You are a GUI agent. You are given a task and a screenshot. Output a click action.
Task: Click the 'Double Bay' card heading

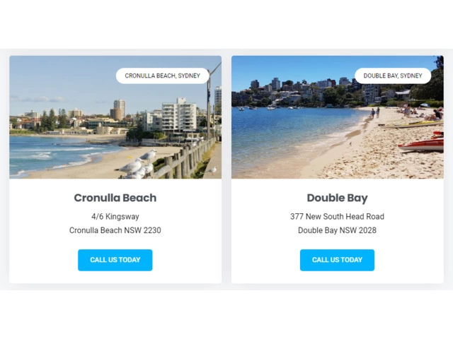pos(337,198)
